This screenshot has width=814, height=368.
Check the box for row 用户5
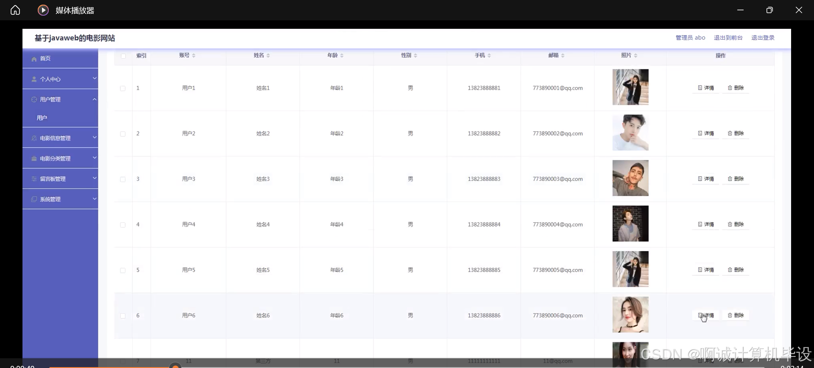click(123, 271)
